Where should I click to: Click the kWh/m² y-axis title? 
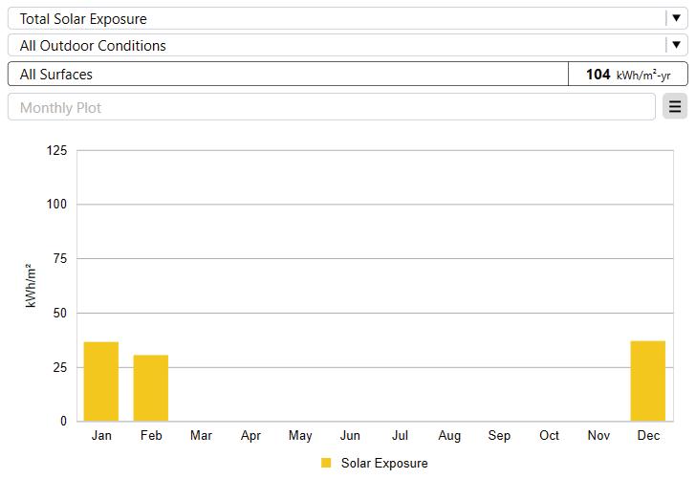(32, 285)
